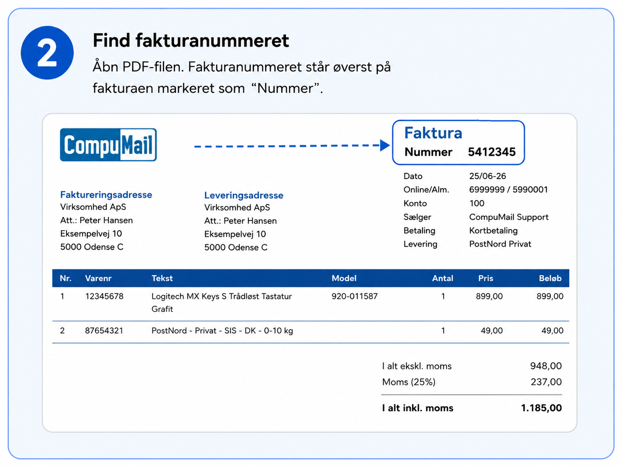
Task: Select item number 87654321
Action: (104, 331)
